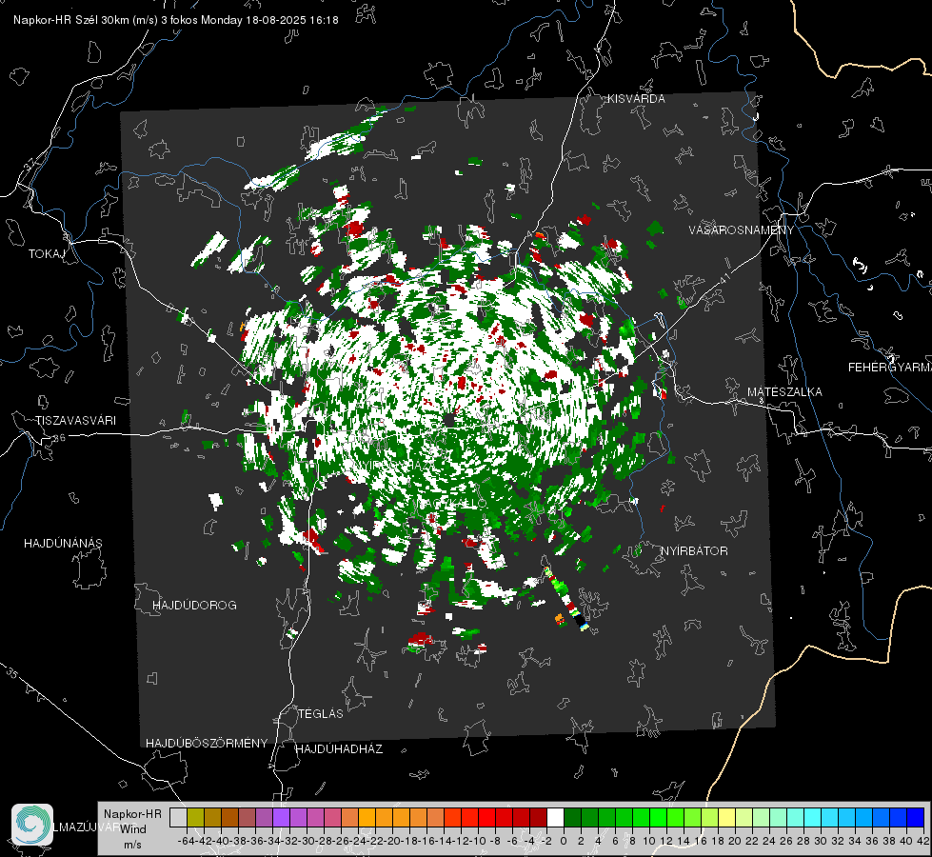Select the KISVÁRDA town label
The image size is (932, 857).
[x=636, y=99]
